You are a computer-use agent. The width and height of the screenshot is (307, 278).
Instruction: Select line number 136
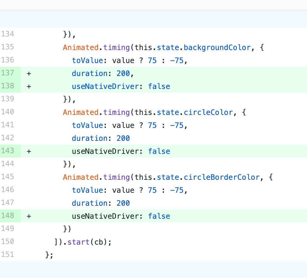pyautogui.click(x=8, y=60)
